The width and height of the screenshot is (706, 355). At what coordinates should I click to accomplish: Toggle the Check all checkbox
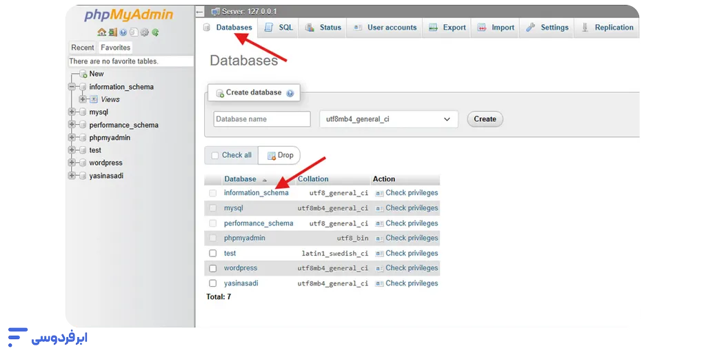point(215,156)
